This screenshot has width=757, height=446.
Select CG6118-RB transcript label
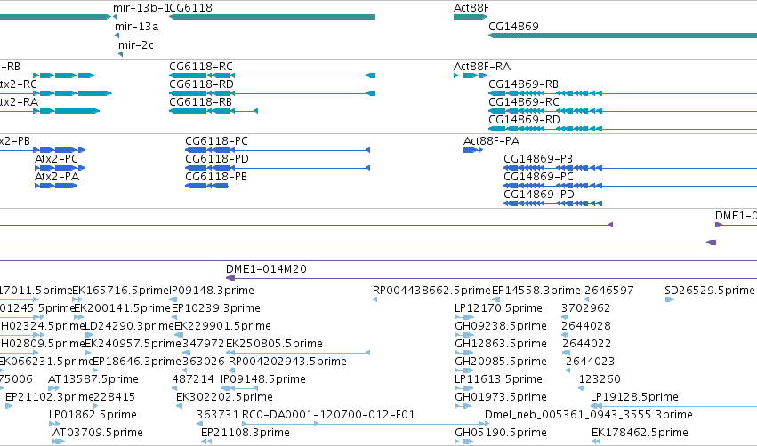click(x=200, y=102)
